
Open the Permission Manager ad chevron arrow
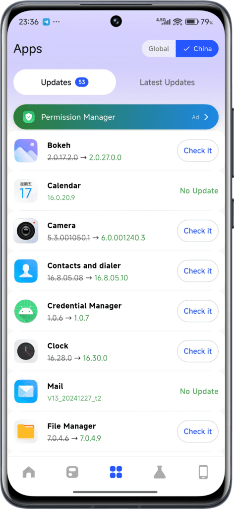click(x=206, y=117)
